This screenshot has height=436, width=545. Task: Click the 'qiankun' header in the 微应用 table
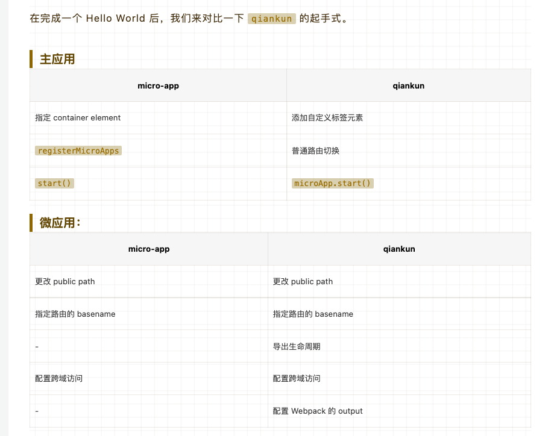[399, 249]
